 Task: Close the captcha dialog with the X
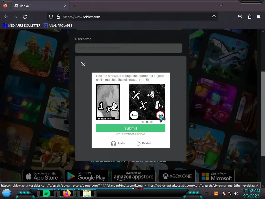coord(83,64)
